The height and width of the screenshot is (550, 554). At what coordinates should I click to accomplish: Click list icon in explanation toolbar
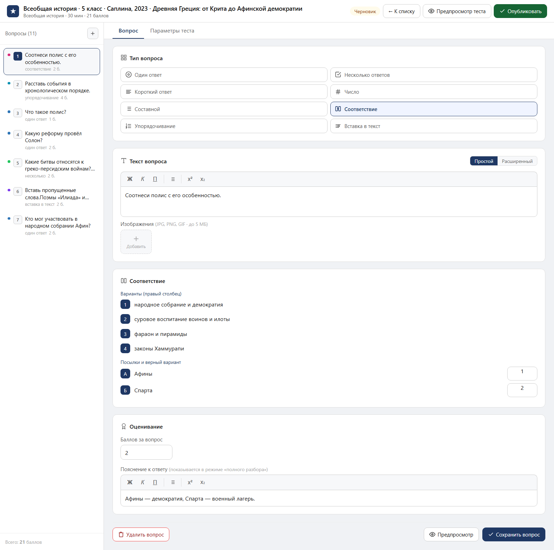coord(173,483)
